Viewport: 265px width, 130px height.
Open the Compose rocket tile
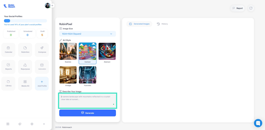click(x=42, y=50)
